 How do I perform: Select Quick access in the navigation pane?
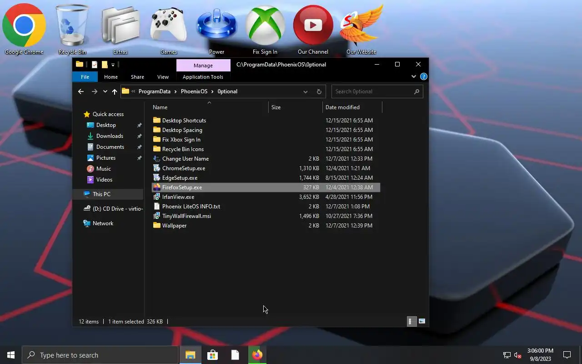coord(108,114)
